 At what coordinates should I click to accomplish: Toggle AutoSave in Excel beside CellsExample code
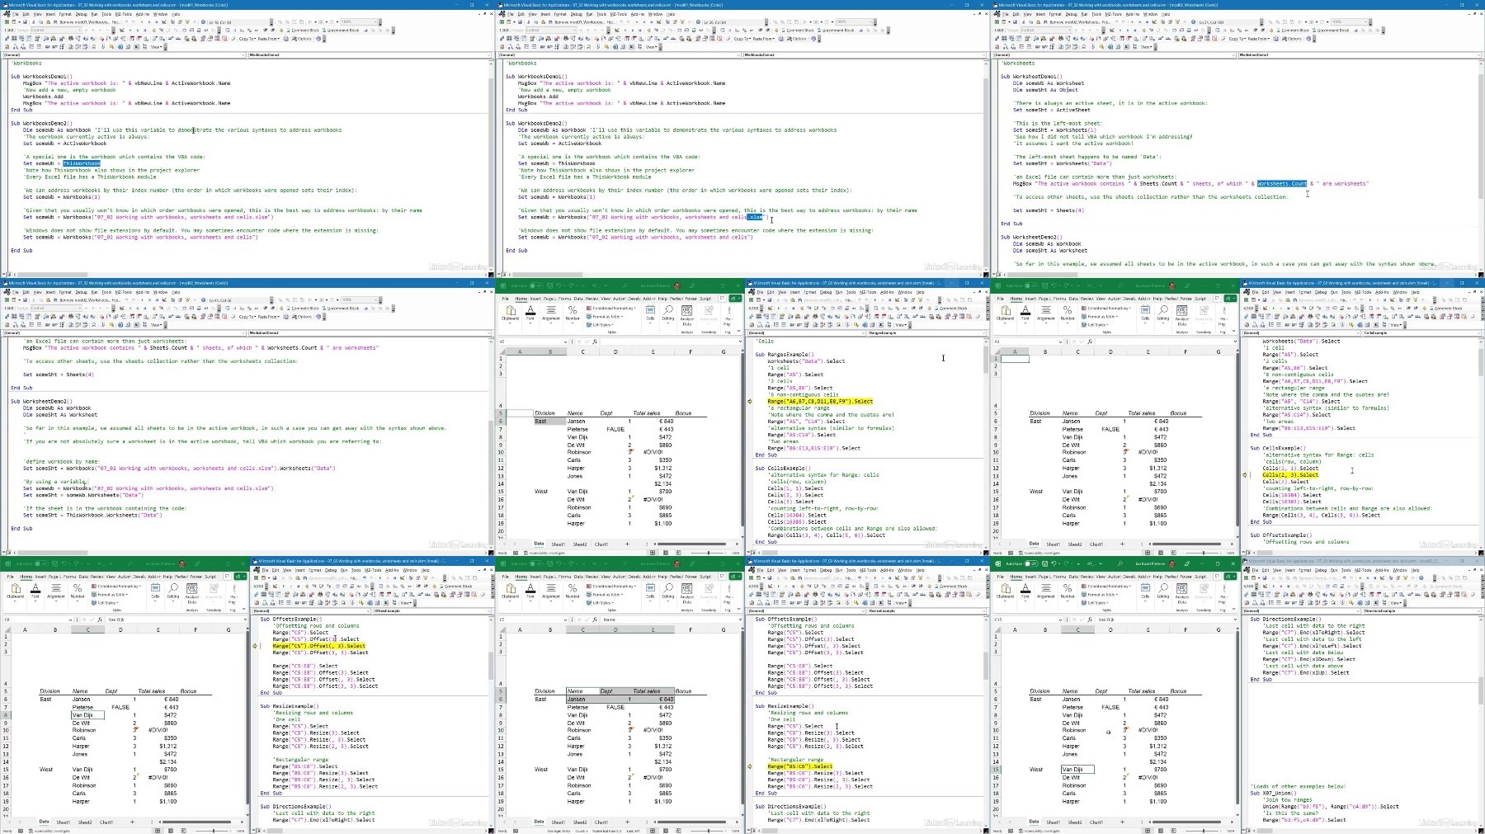(1031, 285)
